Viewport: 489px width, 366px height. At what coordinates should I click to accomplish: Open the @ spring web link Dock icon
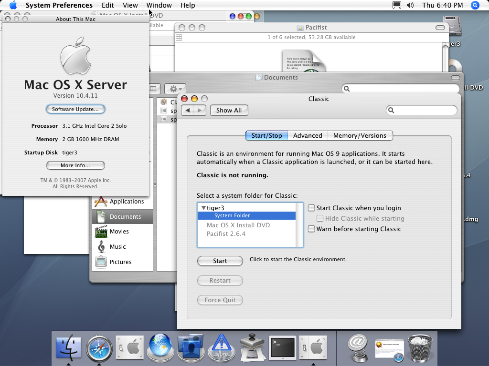tap(358, 348)
